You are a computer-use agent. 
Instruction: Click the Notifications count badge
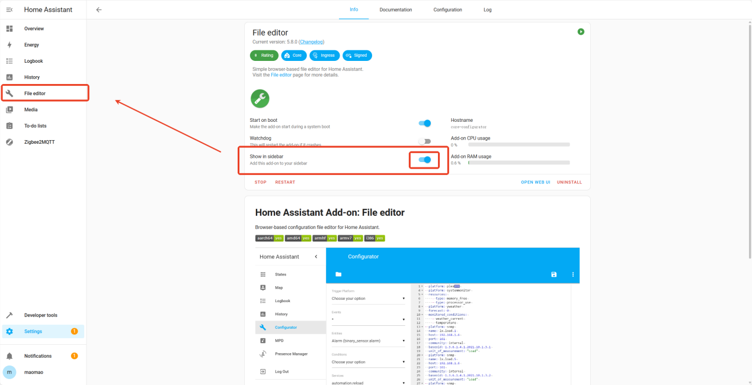(x=74, y=356)
